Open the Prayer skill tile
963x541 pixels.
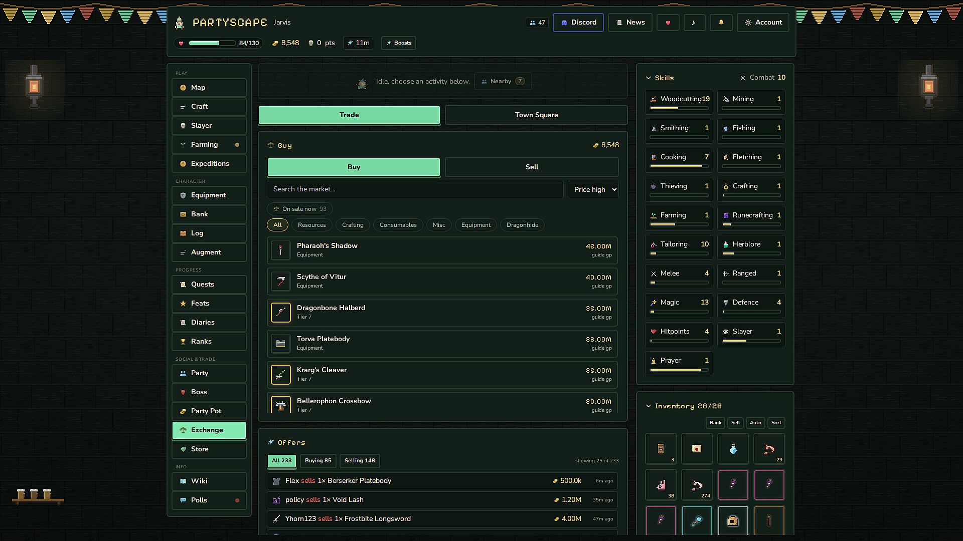pos(679,364)
